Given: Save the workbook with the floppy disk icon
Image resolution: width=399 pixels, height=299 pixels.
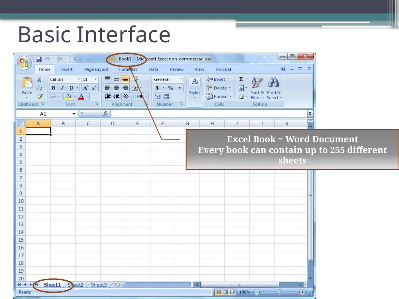Looking at the screenshot, I should [39, 59].
